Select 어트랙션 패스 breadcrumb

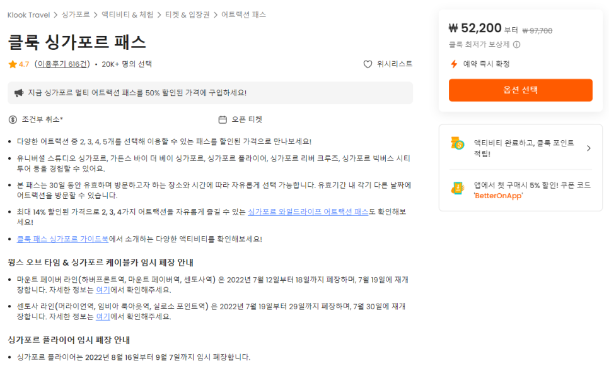[x=243, y=15]
